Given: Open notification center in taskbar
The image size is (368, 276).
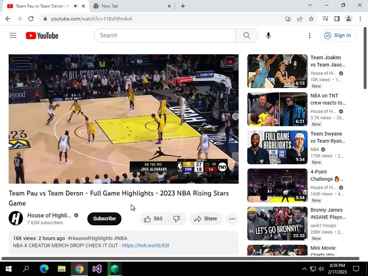Looking at the screenshot, I should 356,269.
